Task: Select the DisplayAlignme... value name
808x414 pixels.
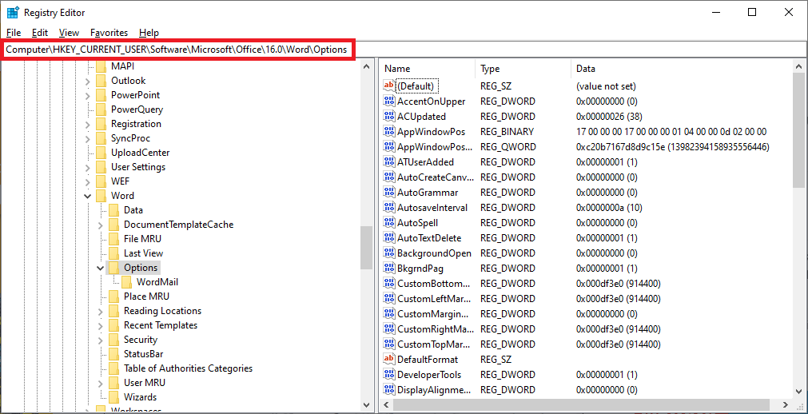Action: tap(434, 389)
